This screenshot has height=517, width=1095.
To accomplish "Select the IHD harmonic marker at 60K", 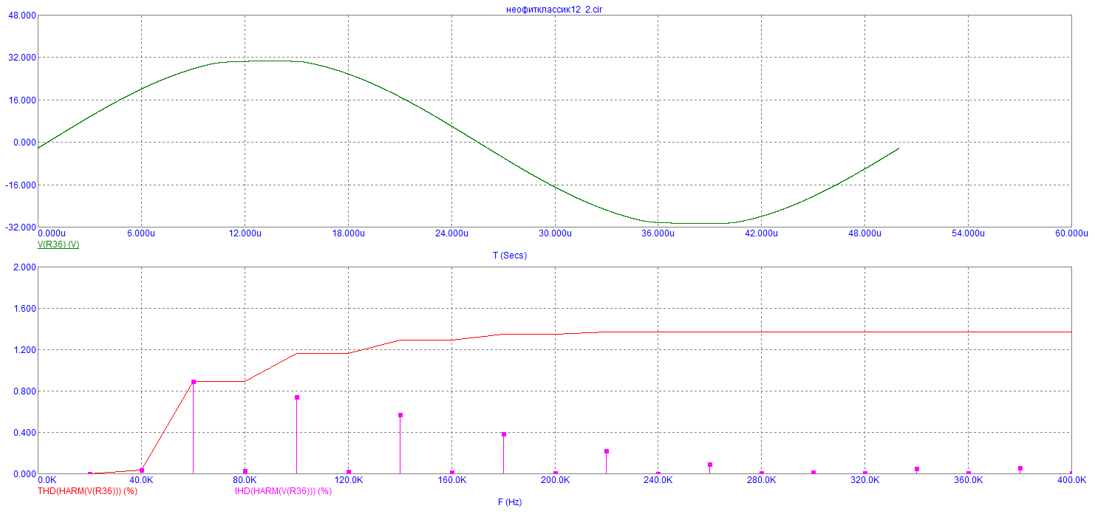I will [x=194, y=382].
